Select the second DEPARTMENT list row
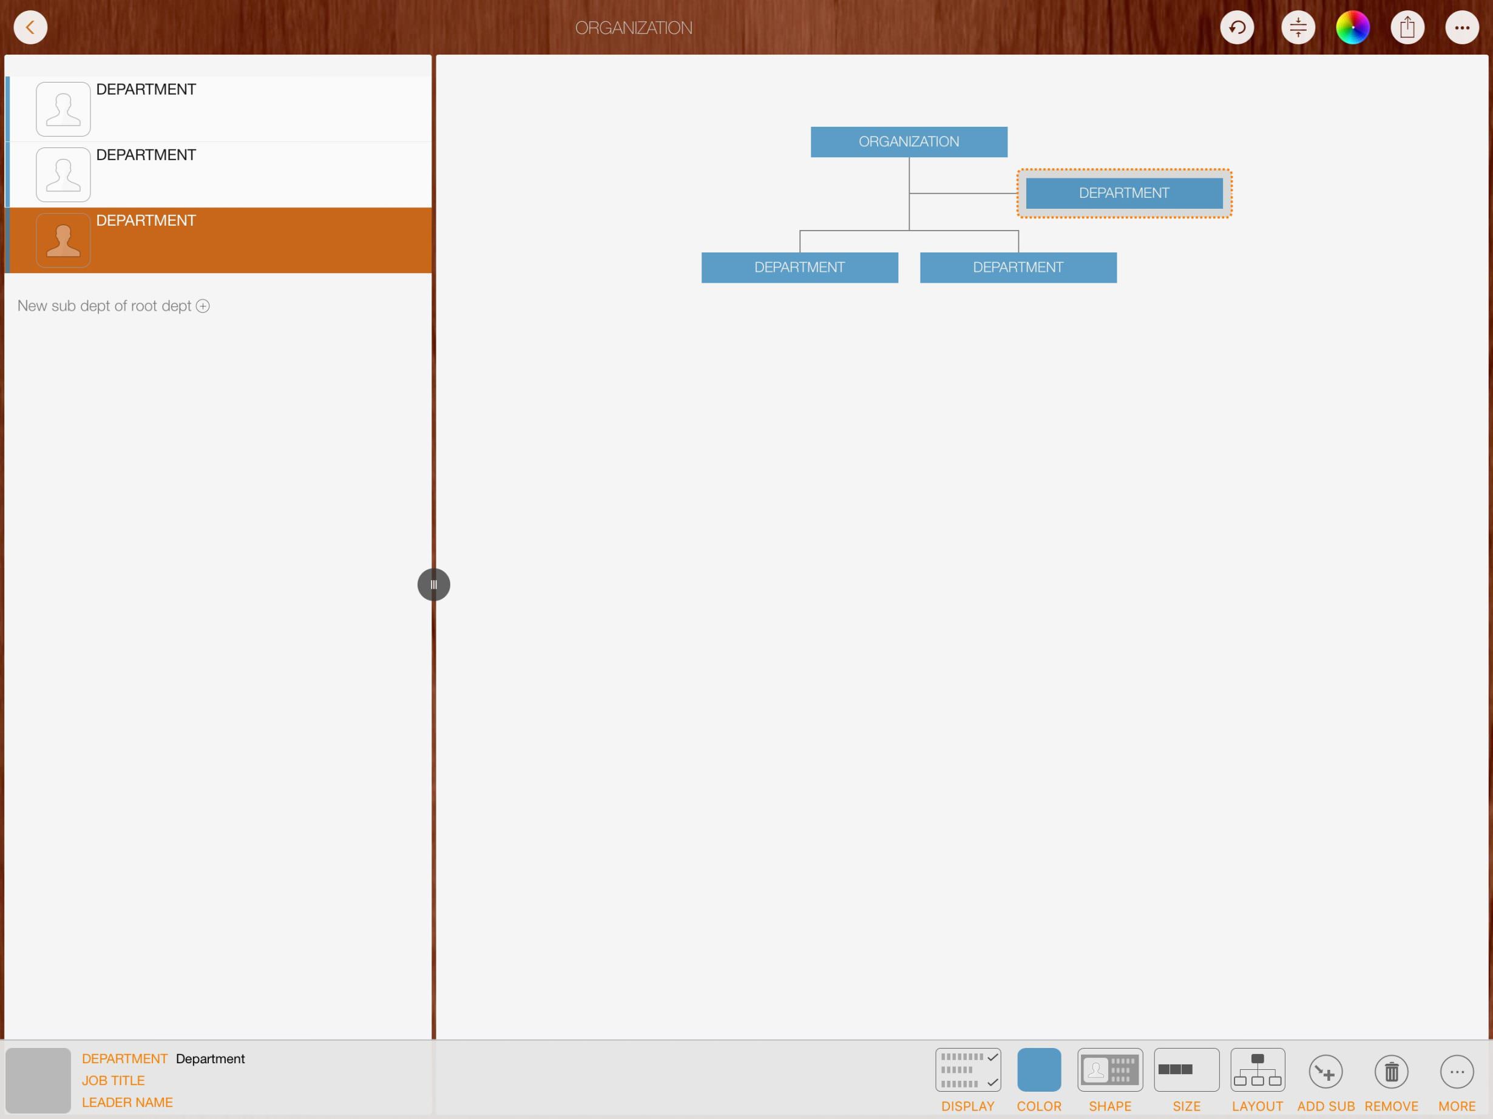The image size is (1493, 1119). [x=219, y=174]
